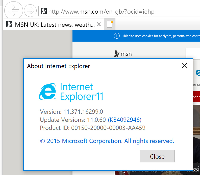This screenshot has width=200, height=175.
Task: Click the MSN search box on the page
Action: coord(193,53)
